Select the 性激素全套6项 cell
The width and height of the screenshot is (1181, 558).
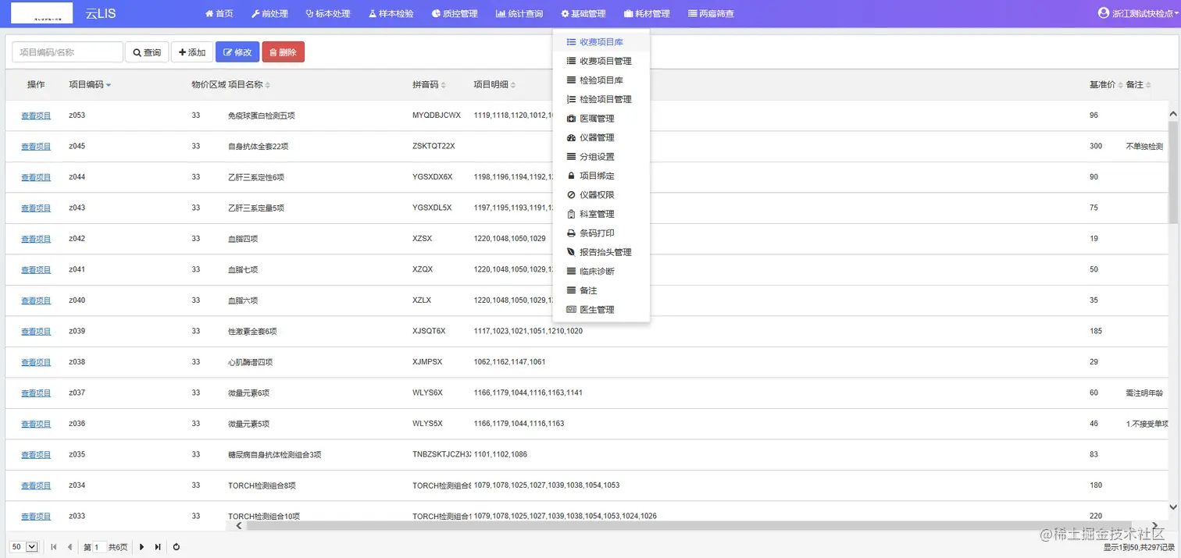click(252, 332)
